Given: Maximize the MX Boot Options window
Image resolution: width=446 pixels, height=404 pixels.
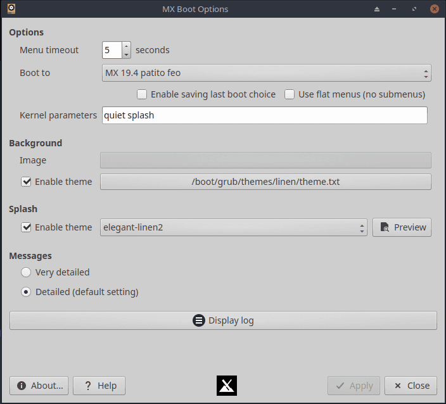Looking at the screenshot, I should point(414,9).
